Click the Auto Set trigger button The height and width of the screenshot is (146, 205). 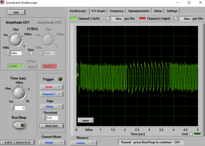pyautogui.click(x=52, y=126)
